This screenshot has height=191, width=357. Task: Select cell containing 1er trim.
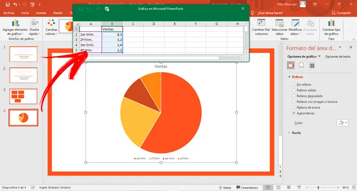point(91,34)
